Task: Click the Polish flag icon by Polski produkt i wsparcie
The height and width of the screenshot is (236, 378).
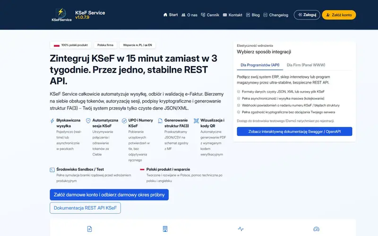Action: pos(142,169)
